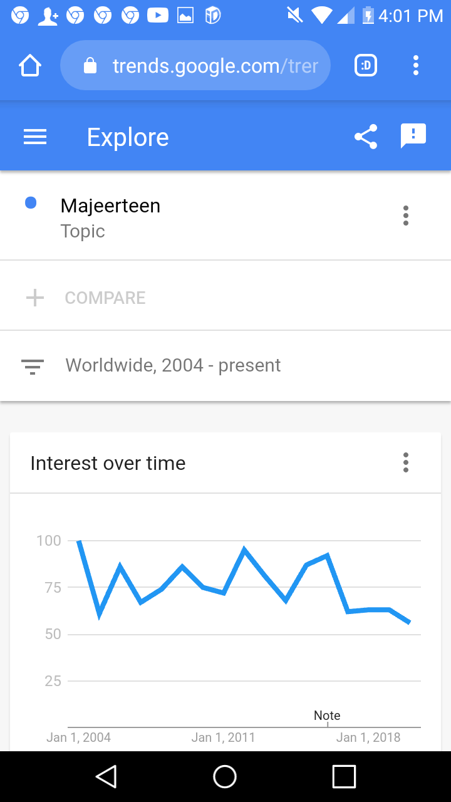
Task: Tap the Chrome home icon
Action: point(30,65)
